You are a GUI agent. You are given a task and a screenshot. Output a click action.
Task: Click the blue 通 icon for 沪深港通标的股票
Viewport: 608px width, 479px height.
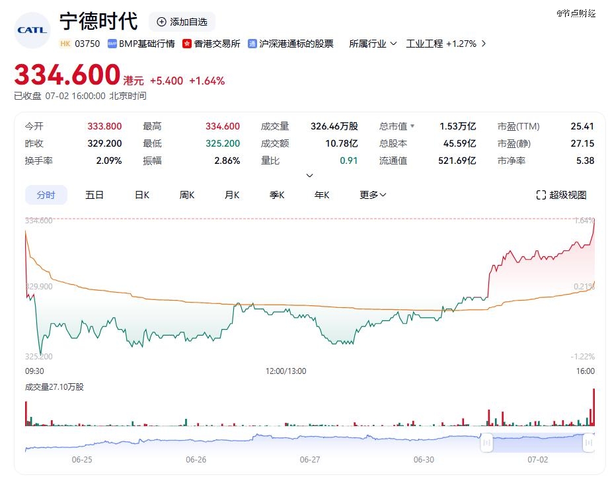252,44
